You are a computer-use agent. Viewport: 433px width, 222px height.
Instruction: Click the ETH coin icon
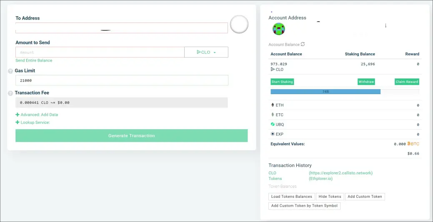tap(273, 105)
